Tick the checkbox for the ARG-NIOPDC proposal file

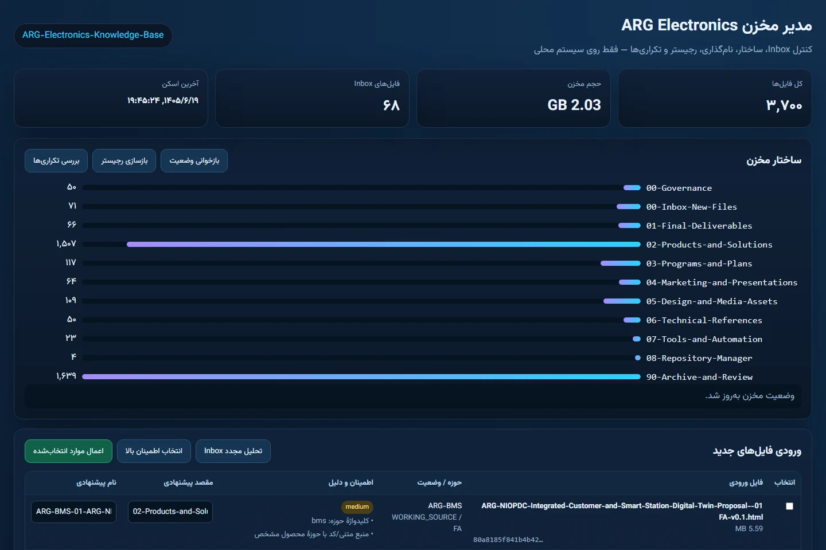click(789, 506)
